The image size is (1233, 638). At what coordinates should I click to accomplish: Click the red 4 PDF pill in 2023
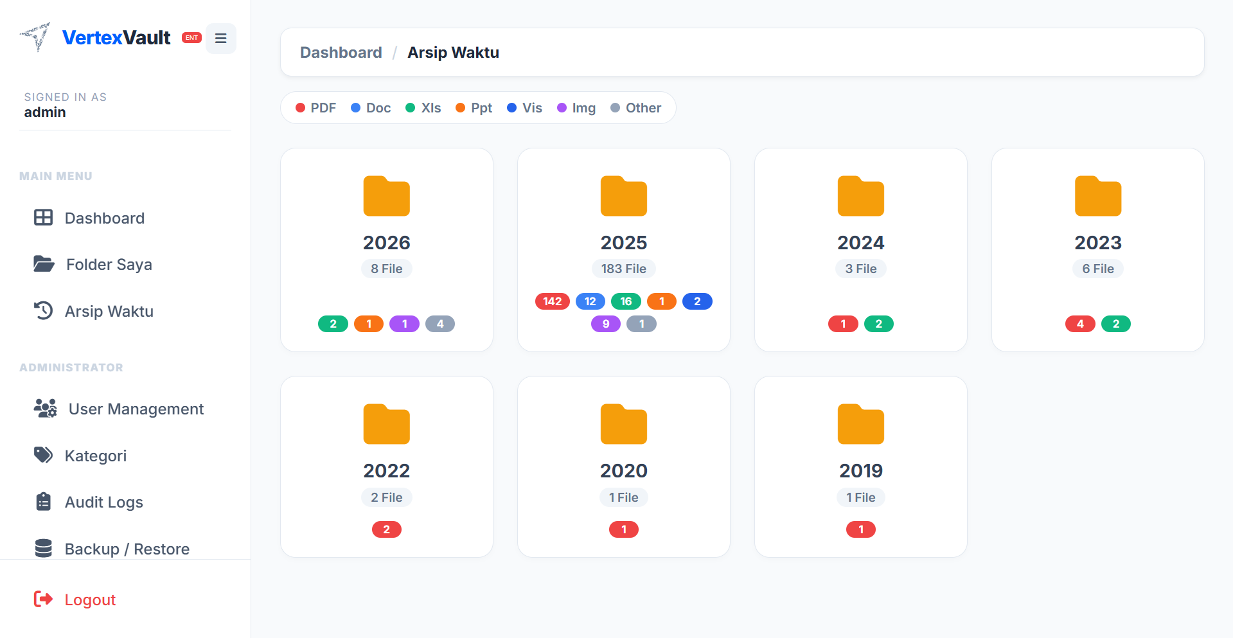point(1080,324)
